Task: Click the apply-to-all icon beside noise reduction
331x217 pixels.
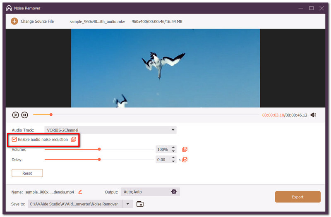Action: click(x=74, y=139)
